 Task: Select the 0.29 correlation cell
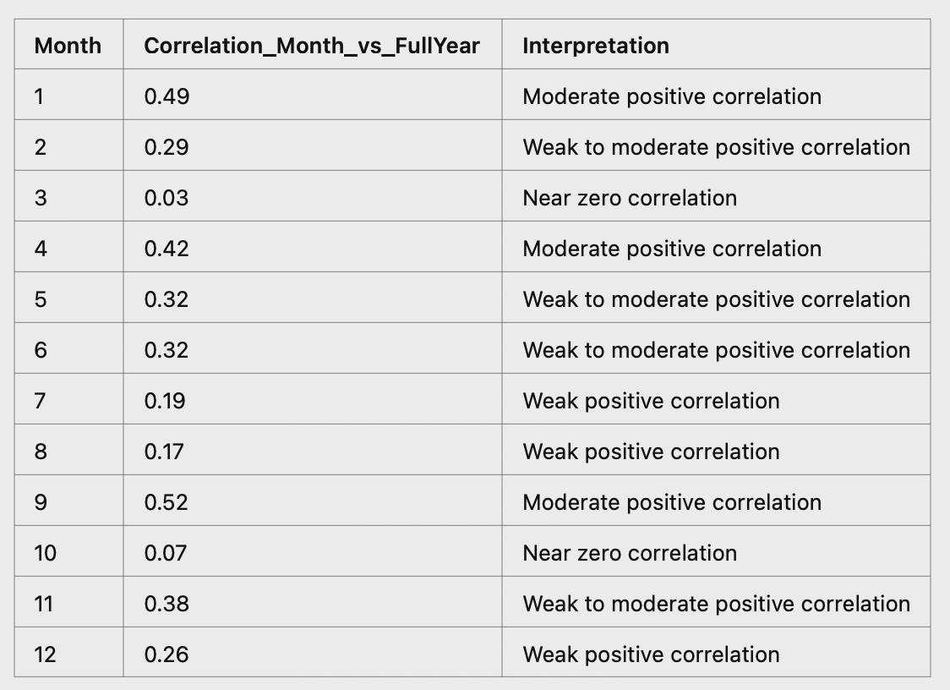click(x=167, y=147)
